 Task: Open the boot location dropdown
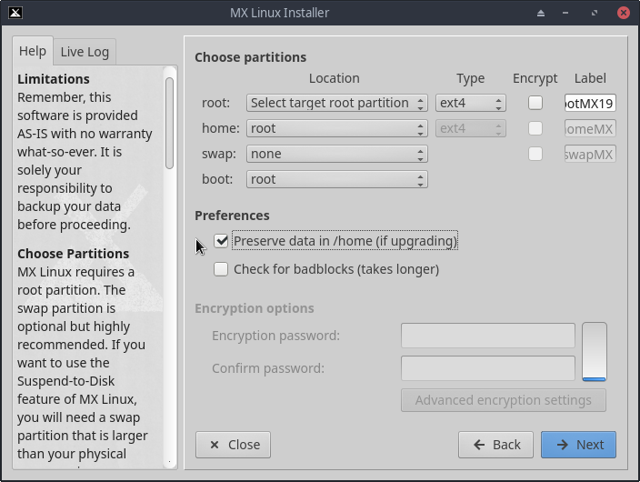click(x=336, y=179)
